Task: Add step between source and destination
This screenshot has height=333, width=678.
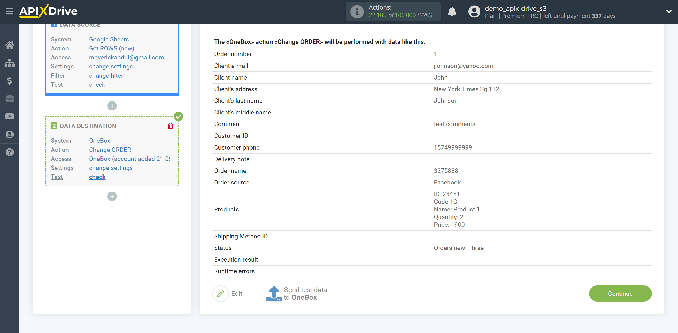Action: [112, 106]
